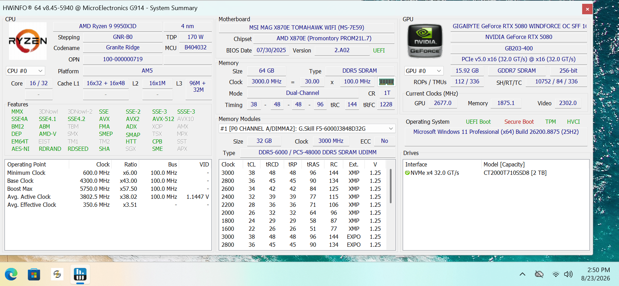Click the 170 W TDP value
The height and width of the screenshot is (286, 619).
pyautogui.click(x=195, y=37)
